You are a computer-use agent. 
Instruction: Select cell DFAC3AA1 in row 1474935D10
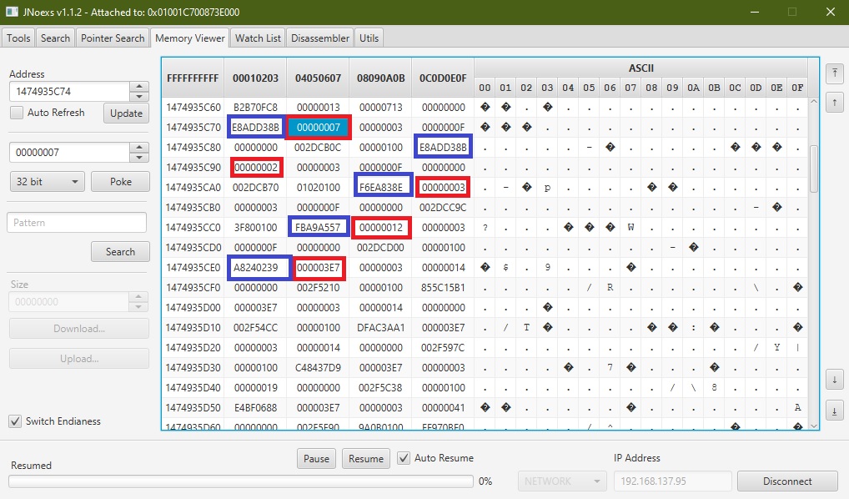[x=380, y=328]
